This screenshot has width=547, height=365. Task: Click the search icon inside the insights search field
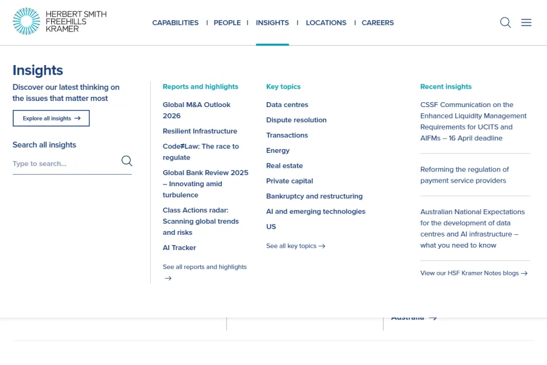point(126,161)
